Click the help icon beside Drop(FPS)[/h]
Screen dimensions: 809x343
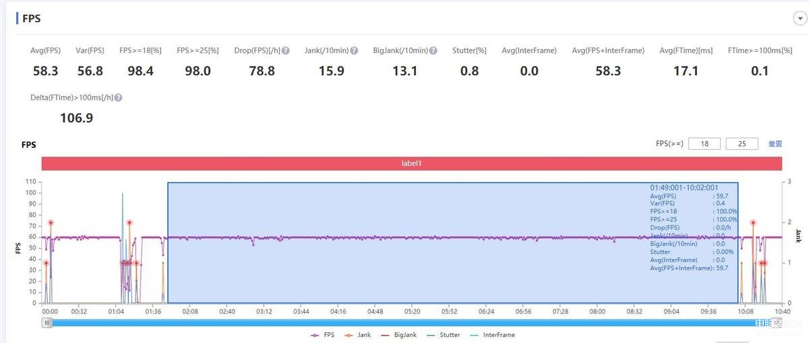click(286, 50)
